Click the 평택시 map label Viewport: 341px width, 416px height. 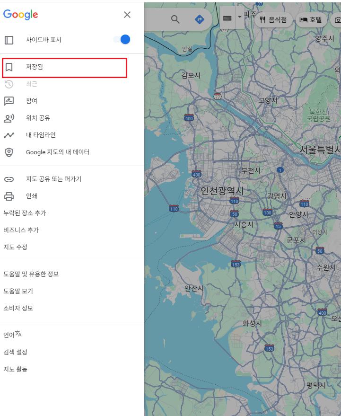tap(316, 385)
